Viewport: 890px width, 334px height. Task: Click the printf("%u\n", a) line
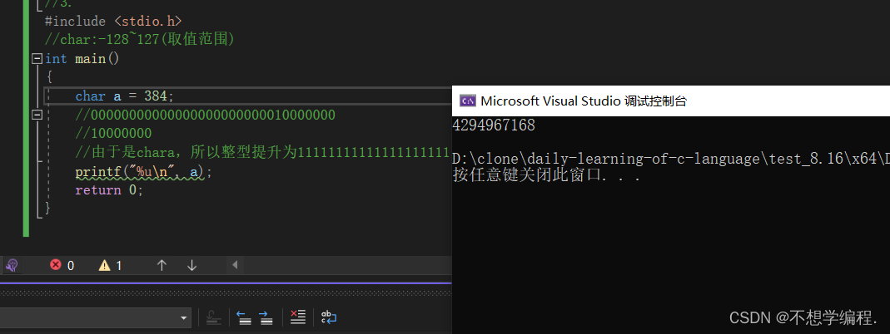(143, 171)
